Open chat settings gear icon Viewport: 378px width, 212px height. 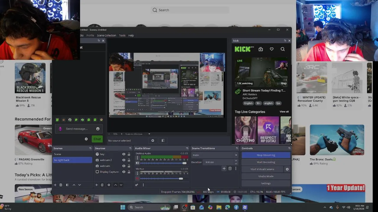pos(86,139)
